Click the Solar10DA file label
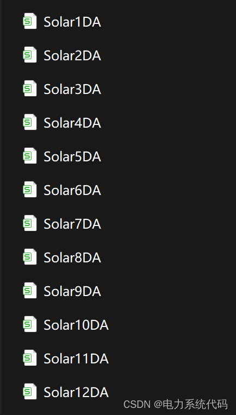This screenshot has height=415, width=236. coord(76,325)
